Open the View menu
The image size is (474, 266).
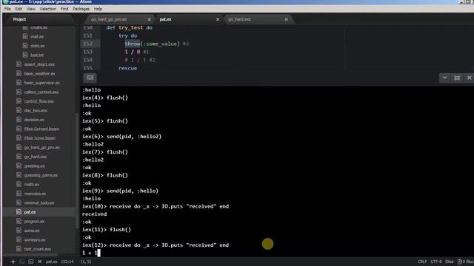tap(31, 9)
